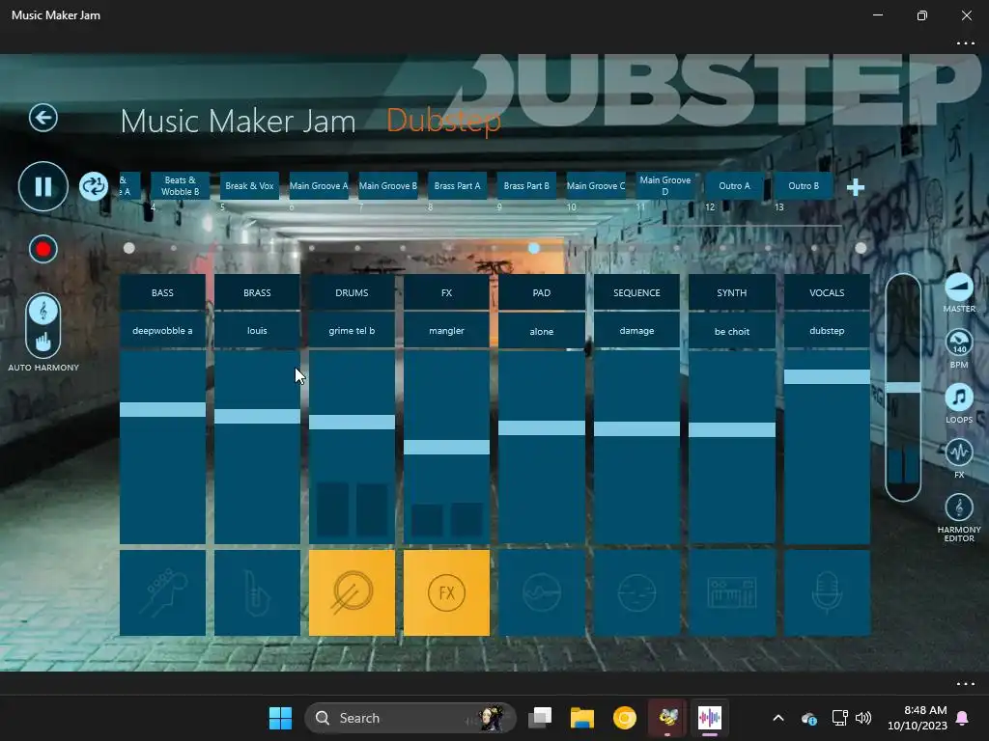Image resolution: width=989 pixels, height=741 pixels.
Task: Disable the active Drums instrument tile
Action: pos(352,593)
